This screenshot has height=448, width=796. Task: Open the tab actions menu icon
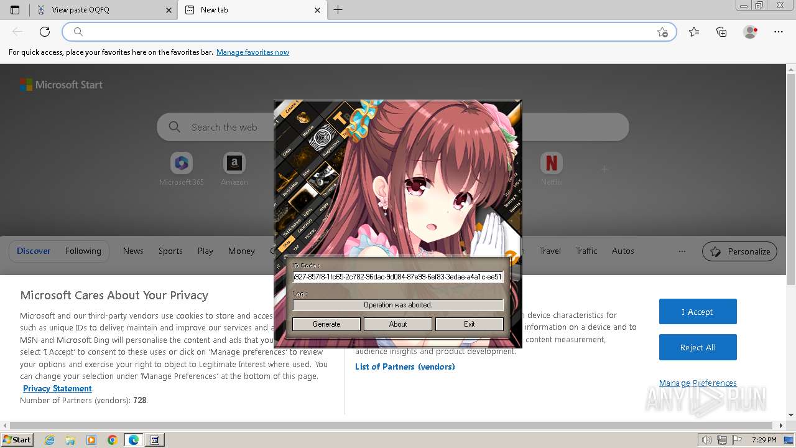[x=15, y=10]
